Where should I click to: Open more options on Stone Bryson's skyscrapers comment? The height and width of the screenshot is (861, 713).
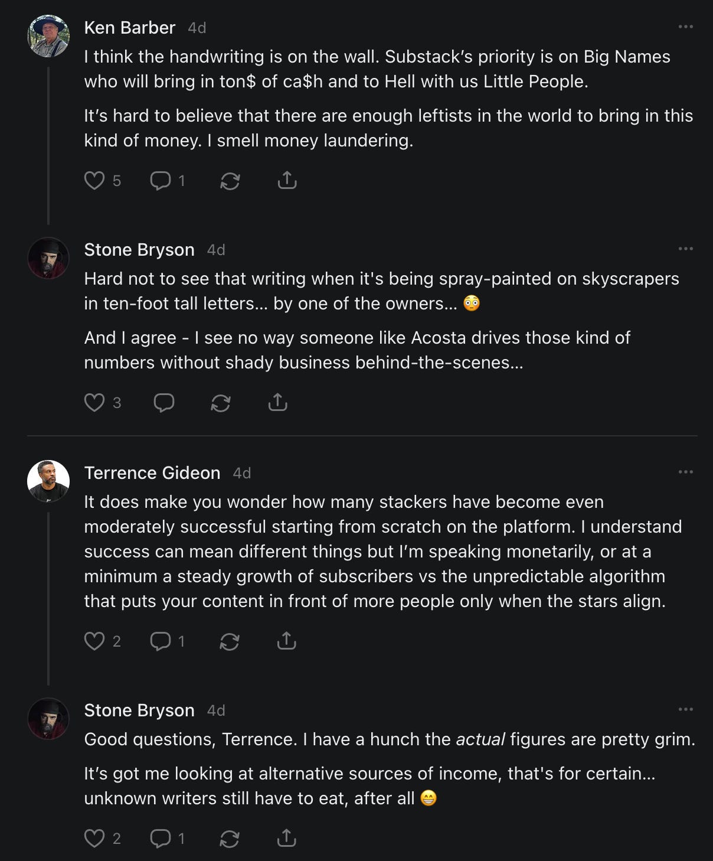click(685, 249)
